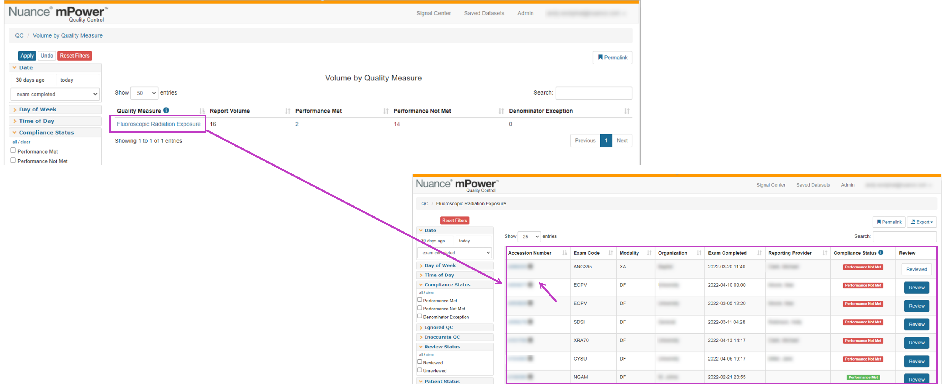This screenshot has height=384, width=945.
Task: Expand Day of Week filter in upper panel
Action: [x=55, y=109]
